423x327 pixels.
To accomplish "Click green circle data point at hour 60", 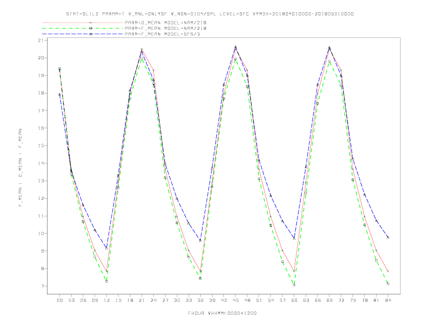I will tap(294, 285).
